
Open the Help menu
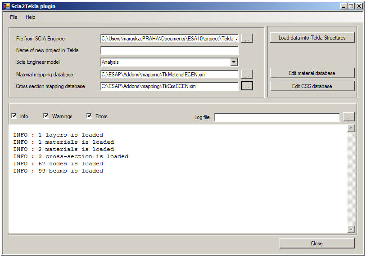click(x=30, y=17)
